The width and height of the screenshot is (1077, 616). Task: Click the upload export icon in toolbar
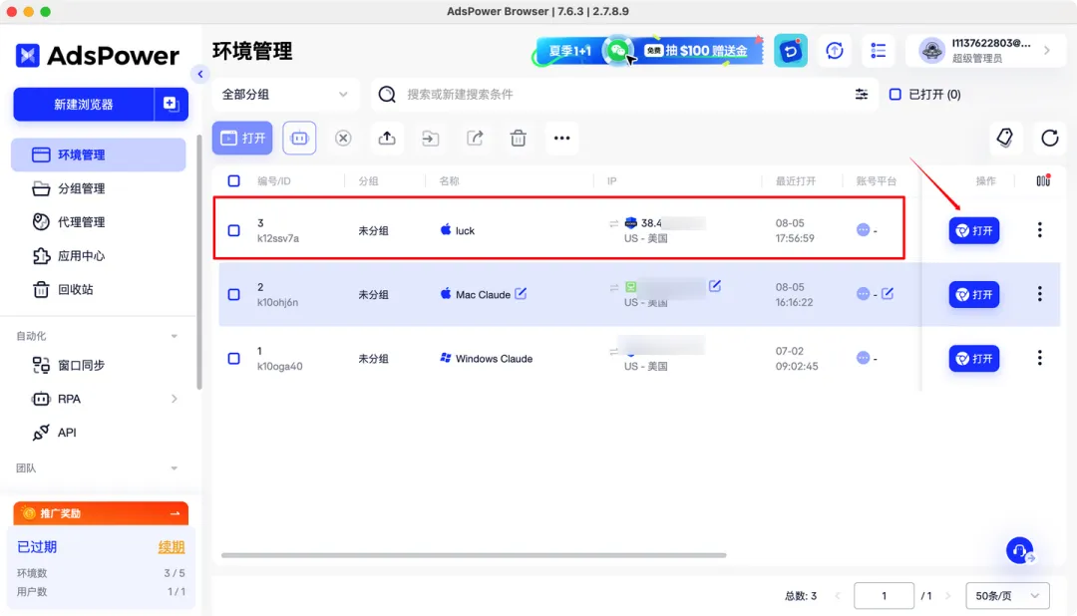[x=387, y=139]
